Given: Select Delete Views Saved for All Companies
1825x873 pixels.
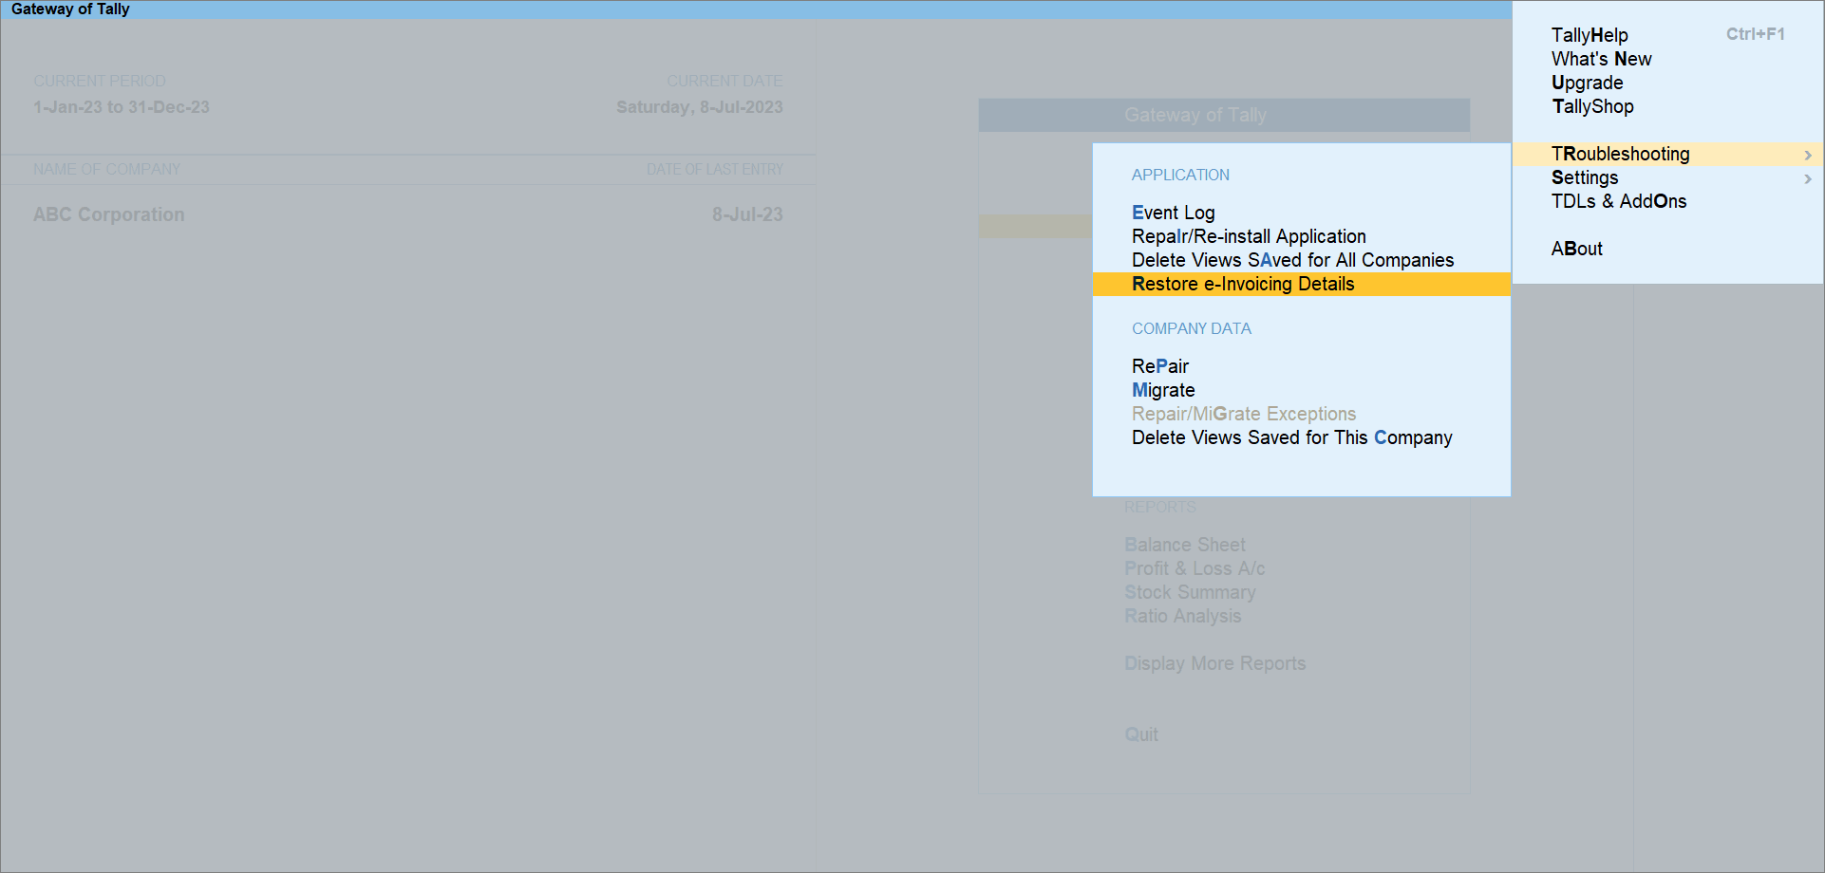Looking at the screenshot, I should 1292,260.
